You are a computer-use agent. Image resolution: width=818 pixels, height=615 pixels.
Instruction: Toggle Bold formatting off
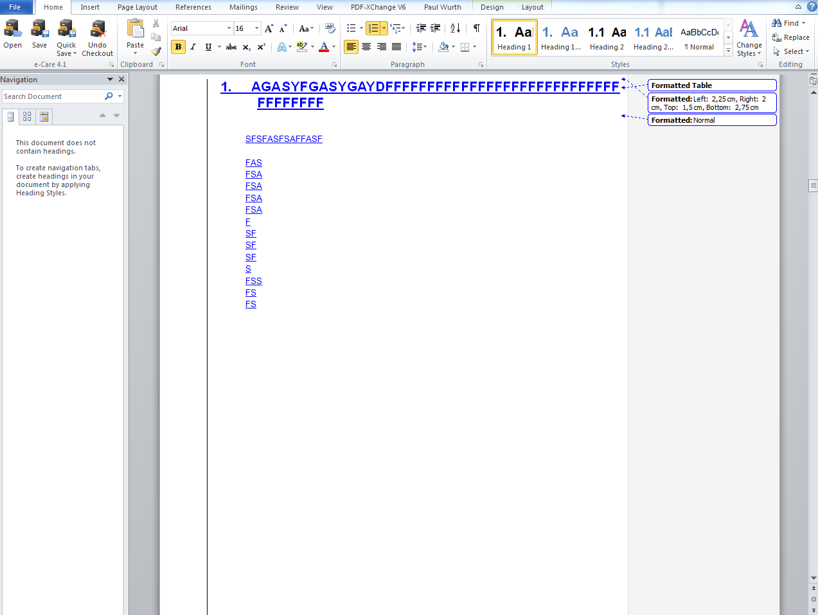click(178, 47)
